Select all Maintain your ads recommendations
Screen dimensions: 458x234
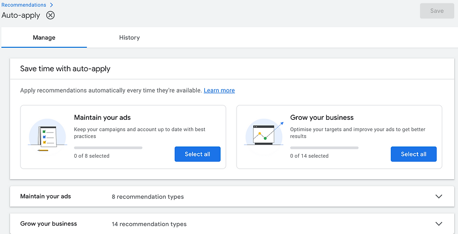pos(197,154)
